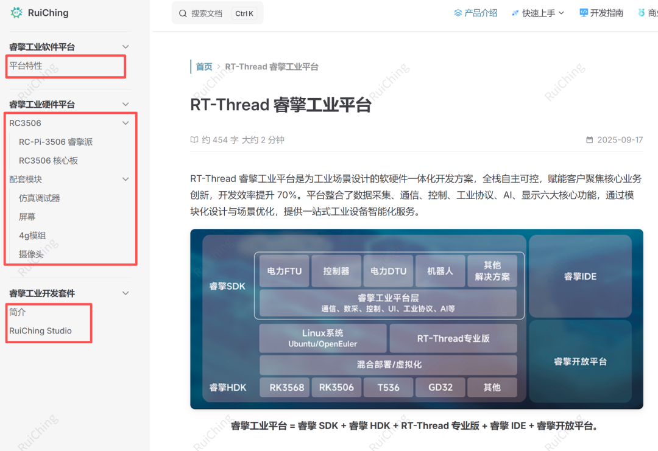Screen dimensions: 658x451
Task: Select RC-Pi-3506 睿擎派 in sidebar
Action: point(55,142)
